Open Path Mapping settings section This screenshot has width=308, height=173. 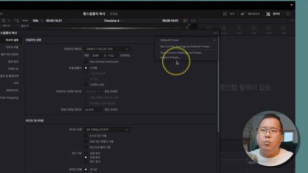[x=9, y=98]
